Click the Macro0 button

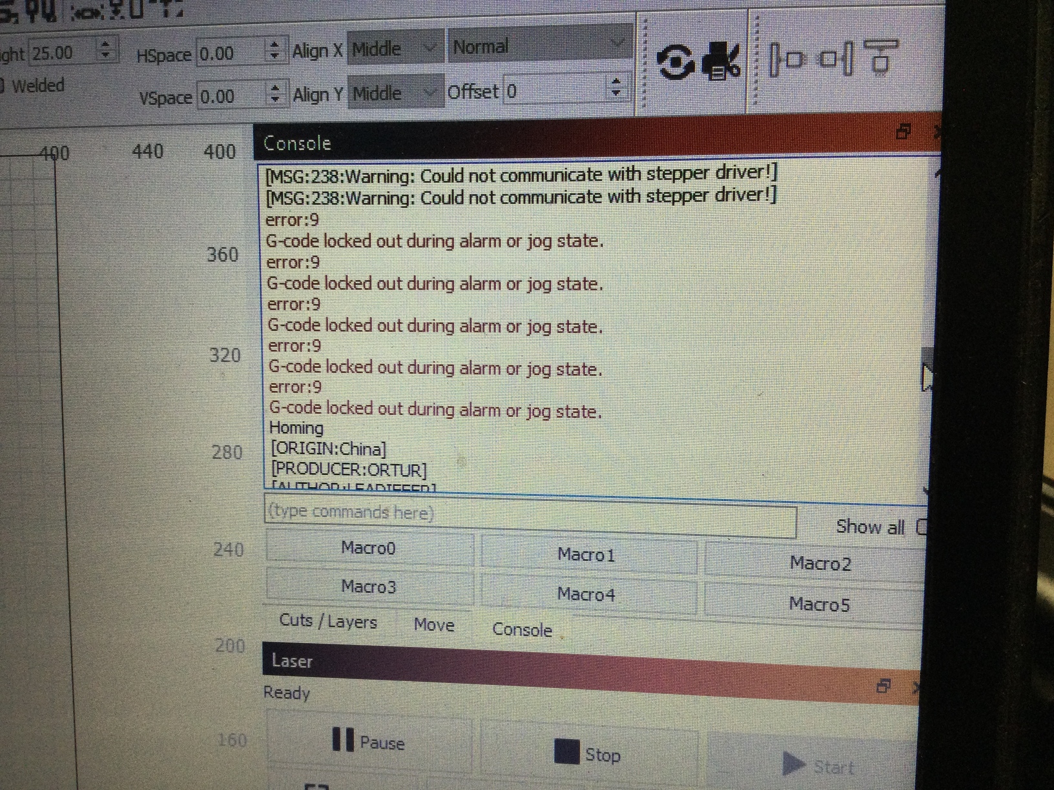pyautogui.click(x=369, y=548)
